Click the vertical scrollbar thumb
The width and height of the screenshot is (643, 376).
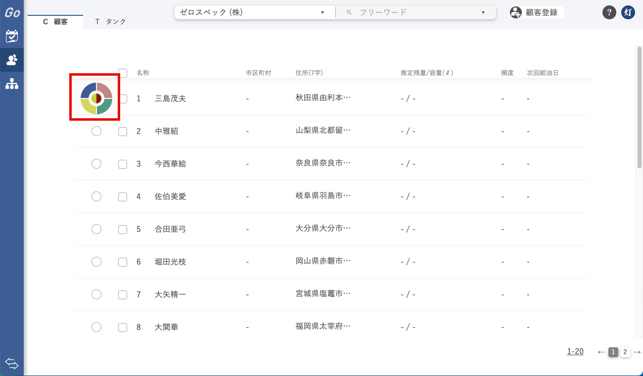640,107
